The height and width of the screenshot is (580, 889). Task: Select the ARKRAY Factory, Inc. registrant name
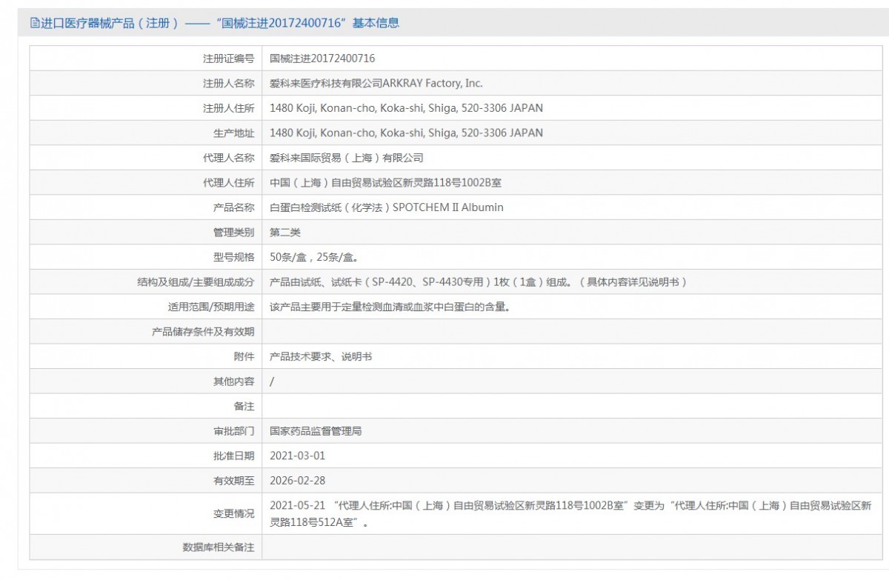(x=376, y=83)
